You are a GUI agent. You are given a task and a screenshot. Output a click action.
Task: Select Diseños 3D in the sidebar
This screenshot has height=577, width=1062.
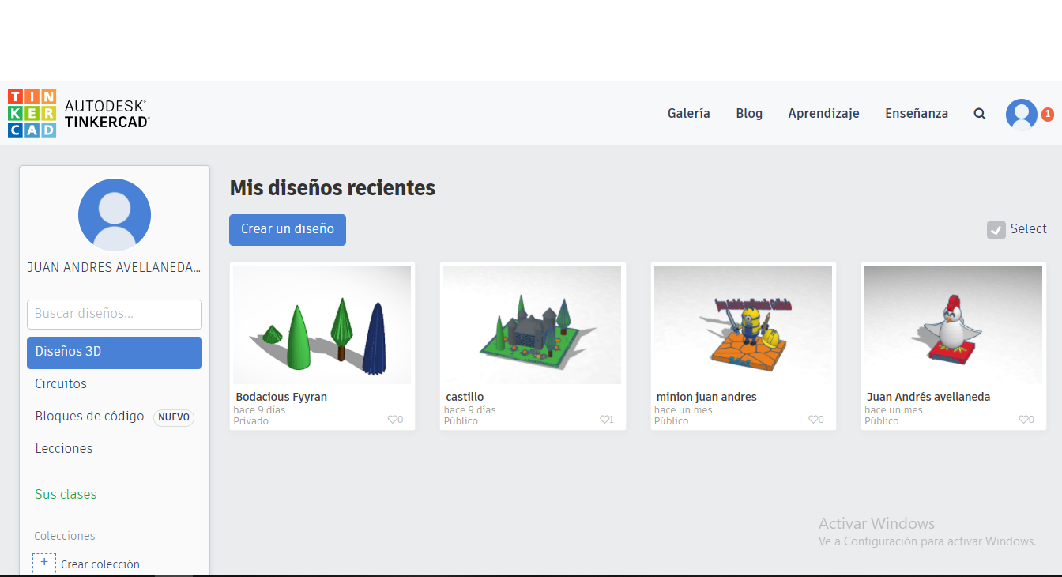click(x=115, y=353)
